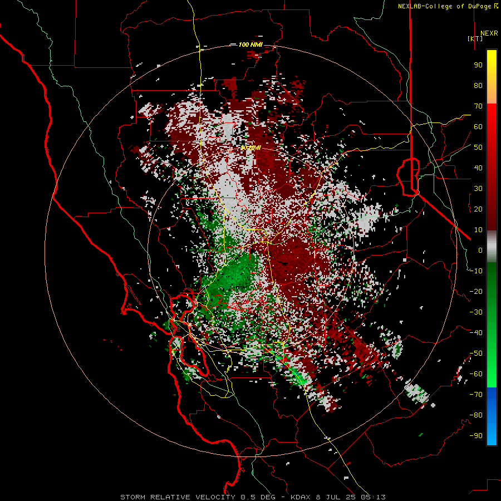Click the -40 scale label

tap(476, 333)
